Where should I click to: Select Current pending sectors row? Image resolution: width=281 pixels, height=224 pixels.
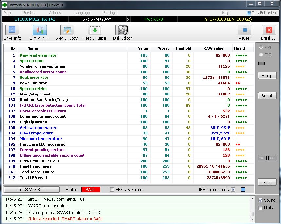pos(129,150)
